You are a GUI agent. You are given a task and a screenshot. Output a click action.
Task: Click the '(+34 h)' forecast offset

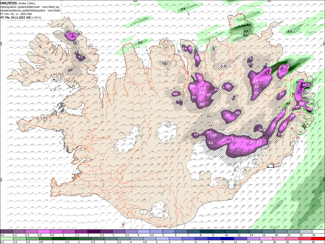point(36,18)
